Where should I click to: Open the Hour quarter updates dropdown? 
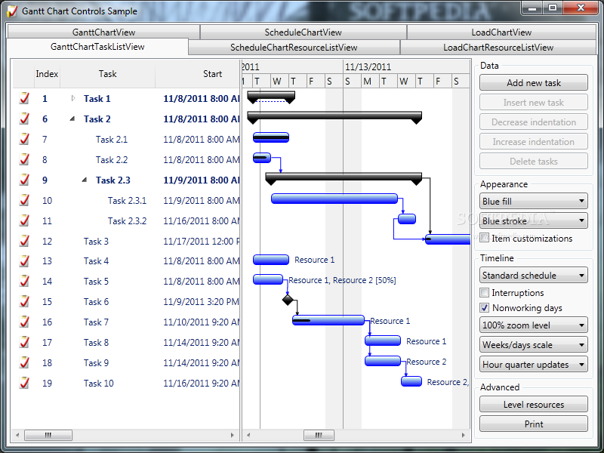[534, 365]
